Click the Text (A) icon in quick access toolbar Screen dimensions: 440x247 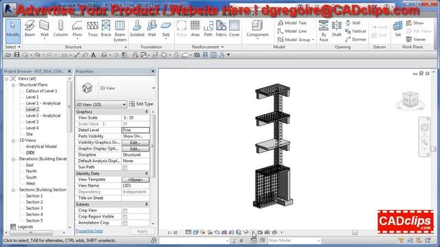point(93,55)
